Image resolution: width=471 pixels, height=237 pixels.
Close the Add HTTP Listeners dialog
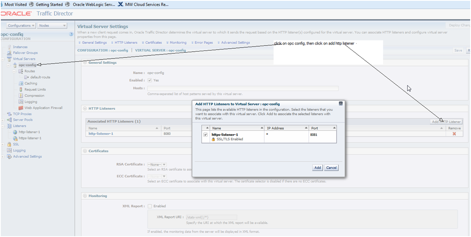pos(341,104)
